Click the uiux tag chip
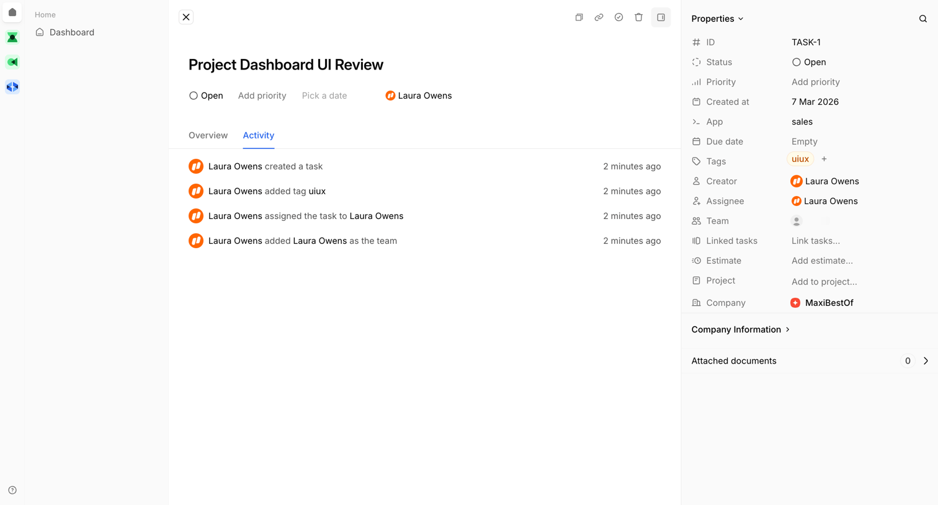The image size is (938, 505). click(x=800, y=159)
